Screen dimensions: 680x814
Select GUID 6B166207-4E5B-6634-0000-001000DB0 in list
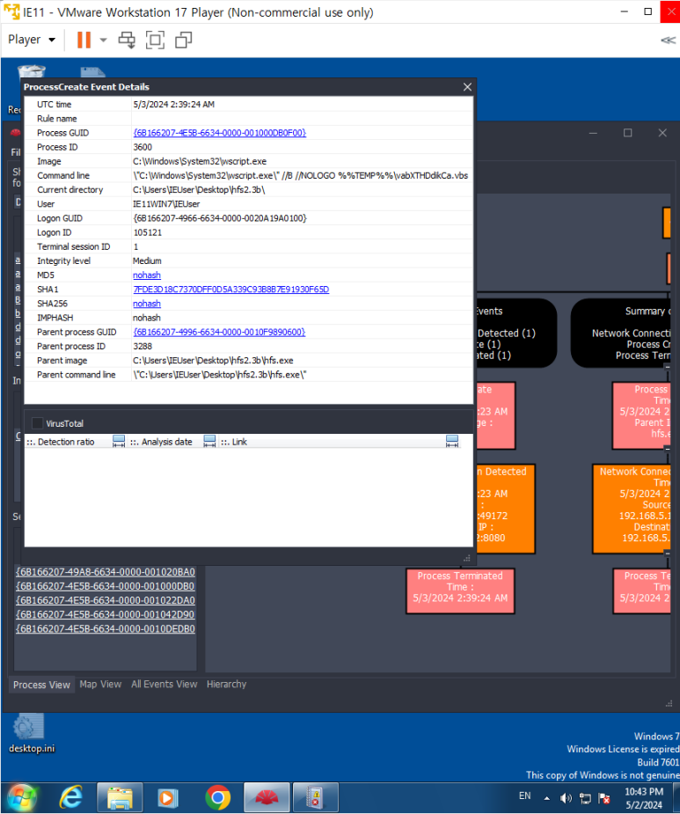106,586
